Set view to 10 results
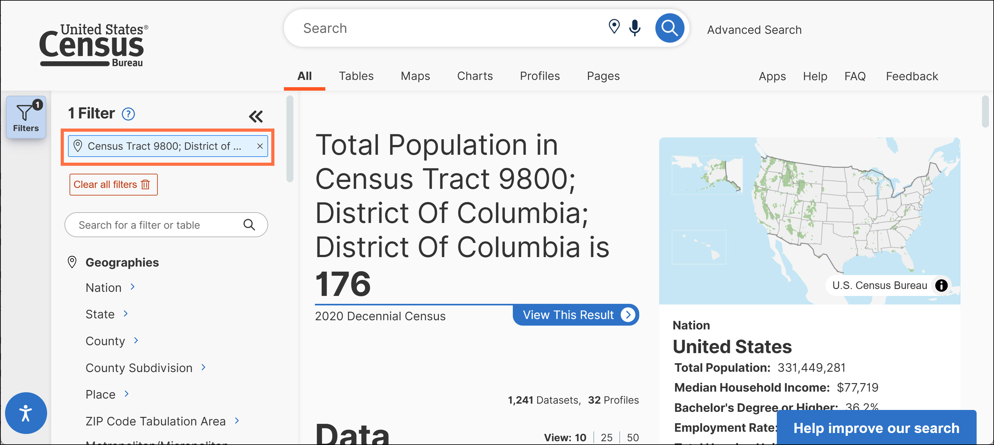Image resolution: width=994 pixels, height=445 pixels. (x=580, y=437)
